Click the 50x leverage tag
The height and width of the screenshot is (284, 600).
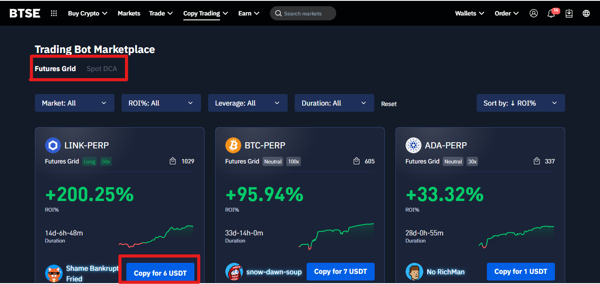click(106, 162)
